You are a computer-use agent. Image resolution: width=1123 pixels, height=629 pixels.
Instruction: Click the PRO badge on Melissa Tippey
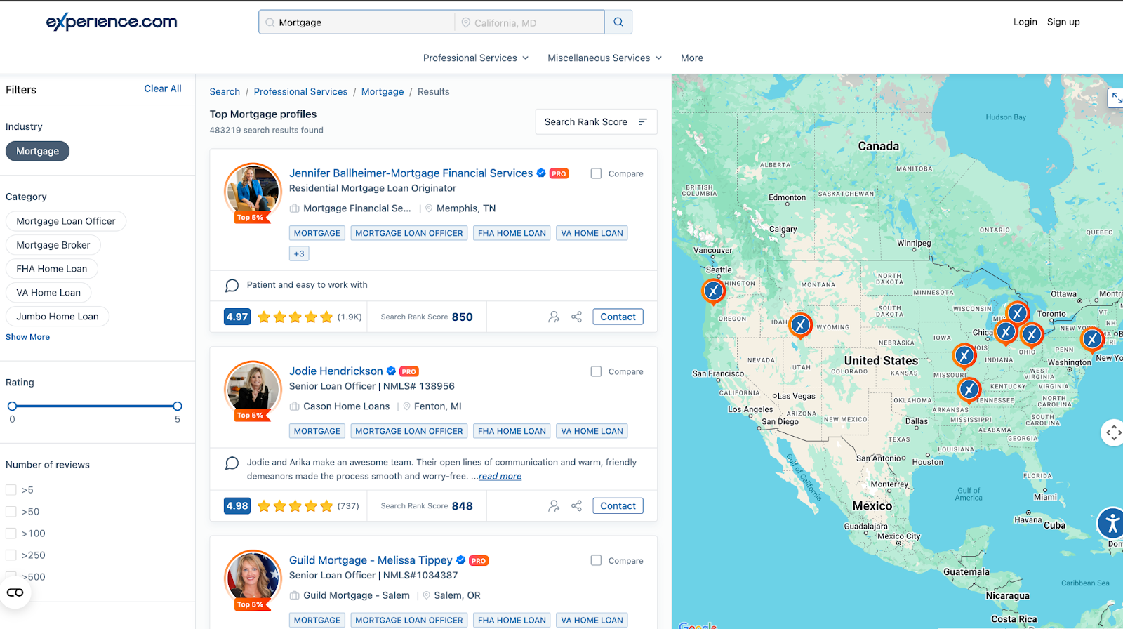[479, 560]
